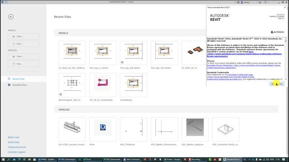Open a family with Families Open button

coord(23,56)
